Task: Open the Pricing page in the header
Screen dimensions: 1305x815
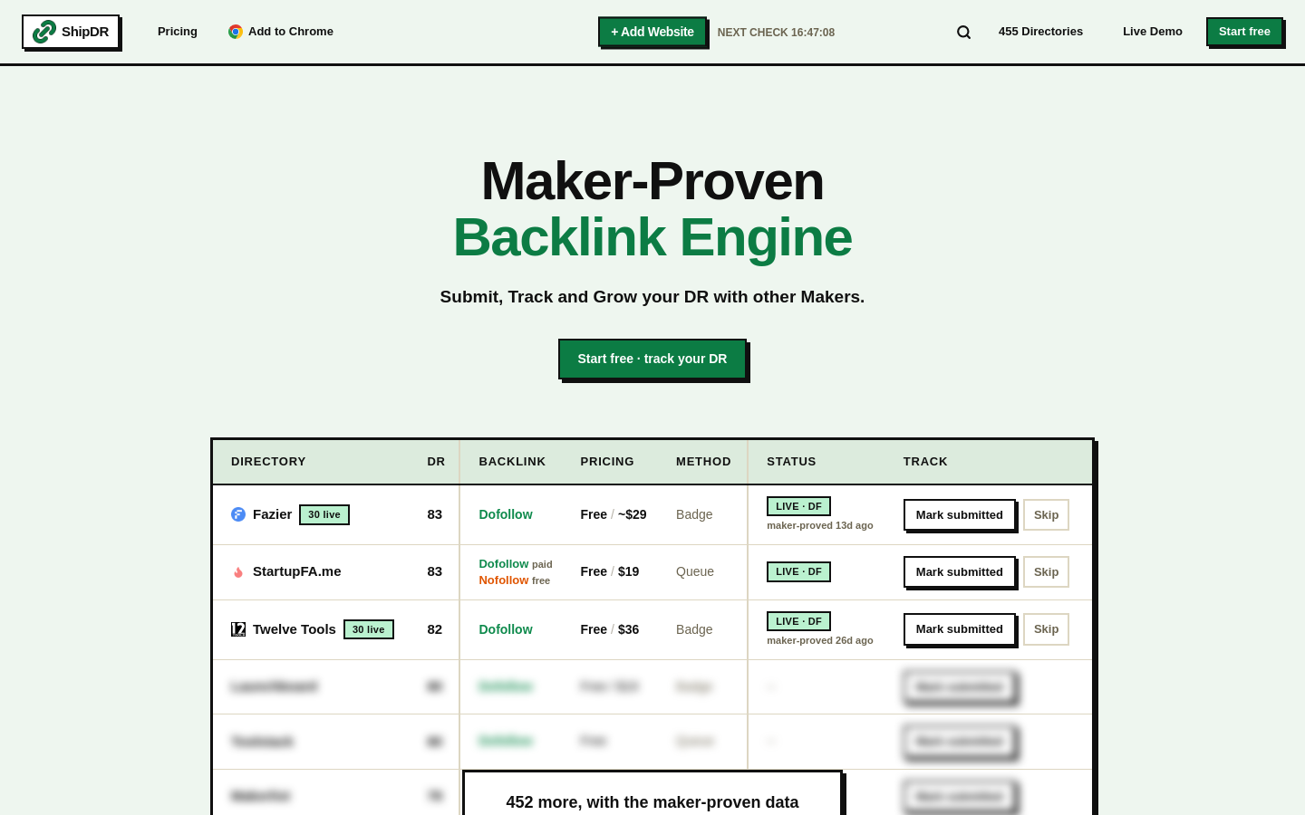Action: [x=178, y=32]
